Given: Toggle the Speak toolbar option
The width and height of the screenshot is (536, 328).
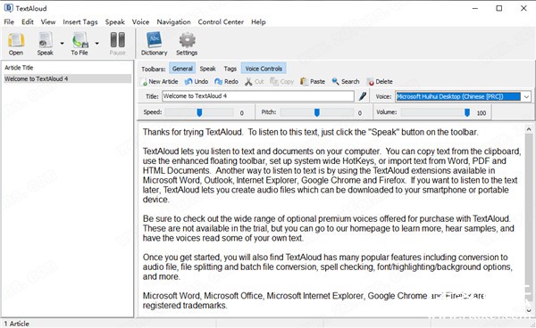Looking at the screenshot, I should click(208, 69).
